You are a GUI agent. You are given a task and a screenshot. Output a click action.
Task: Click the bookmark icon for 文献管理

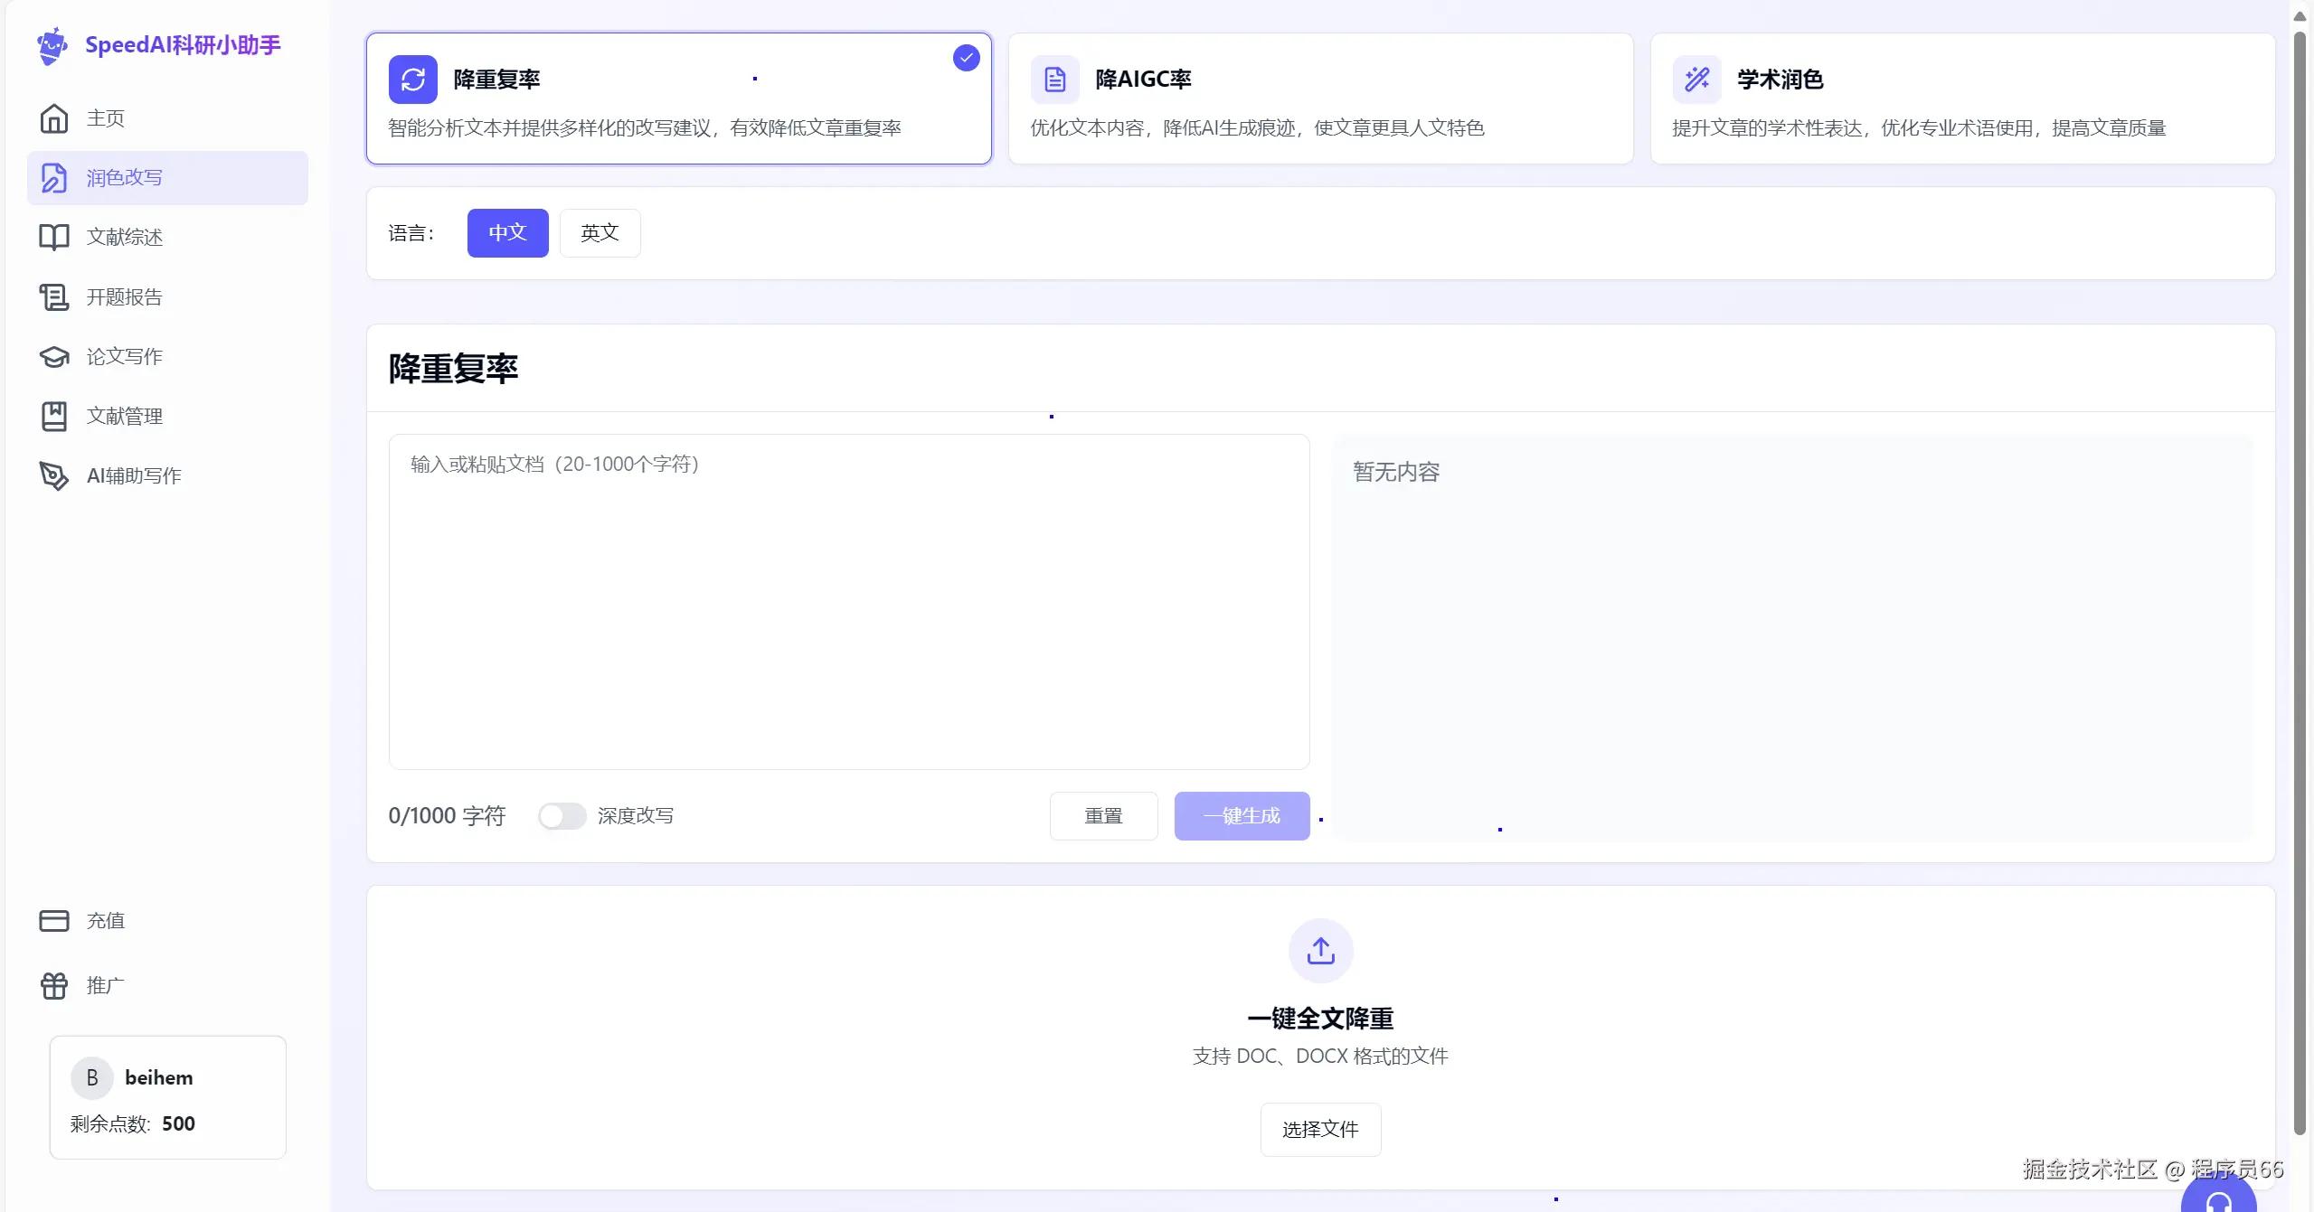tap(54, 416)
